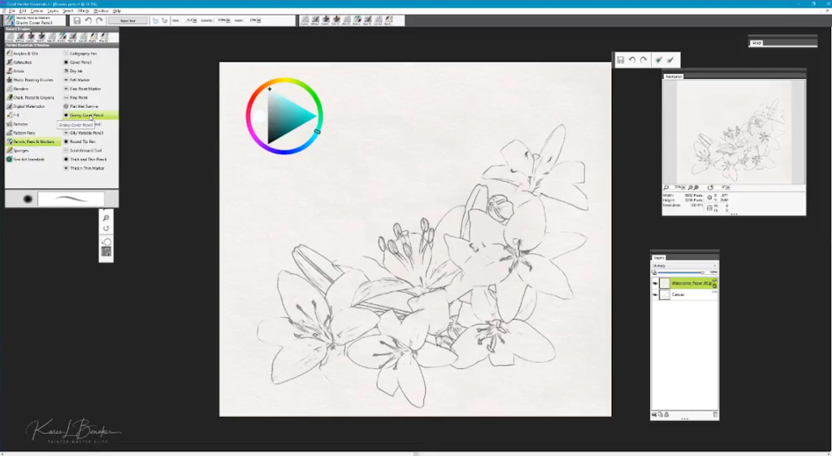832x456 pixels.
Task: Click the Undo arrow in the floating toolbar
Action: (x=632, y=60)
